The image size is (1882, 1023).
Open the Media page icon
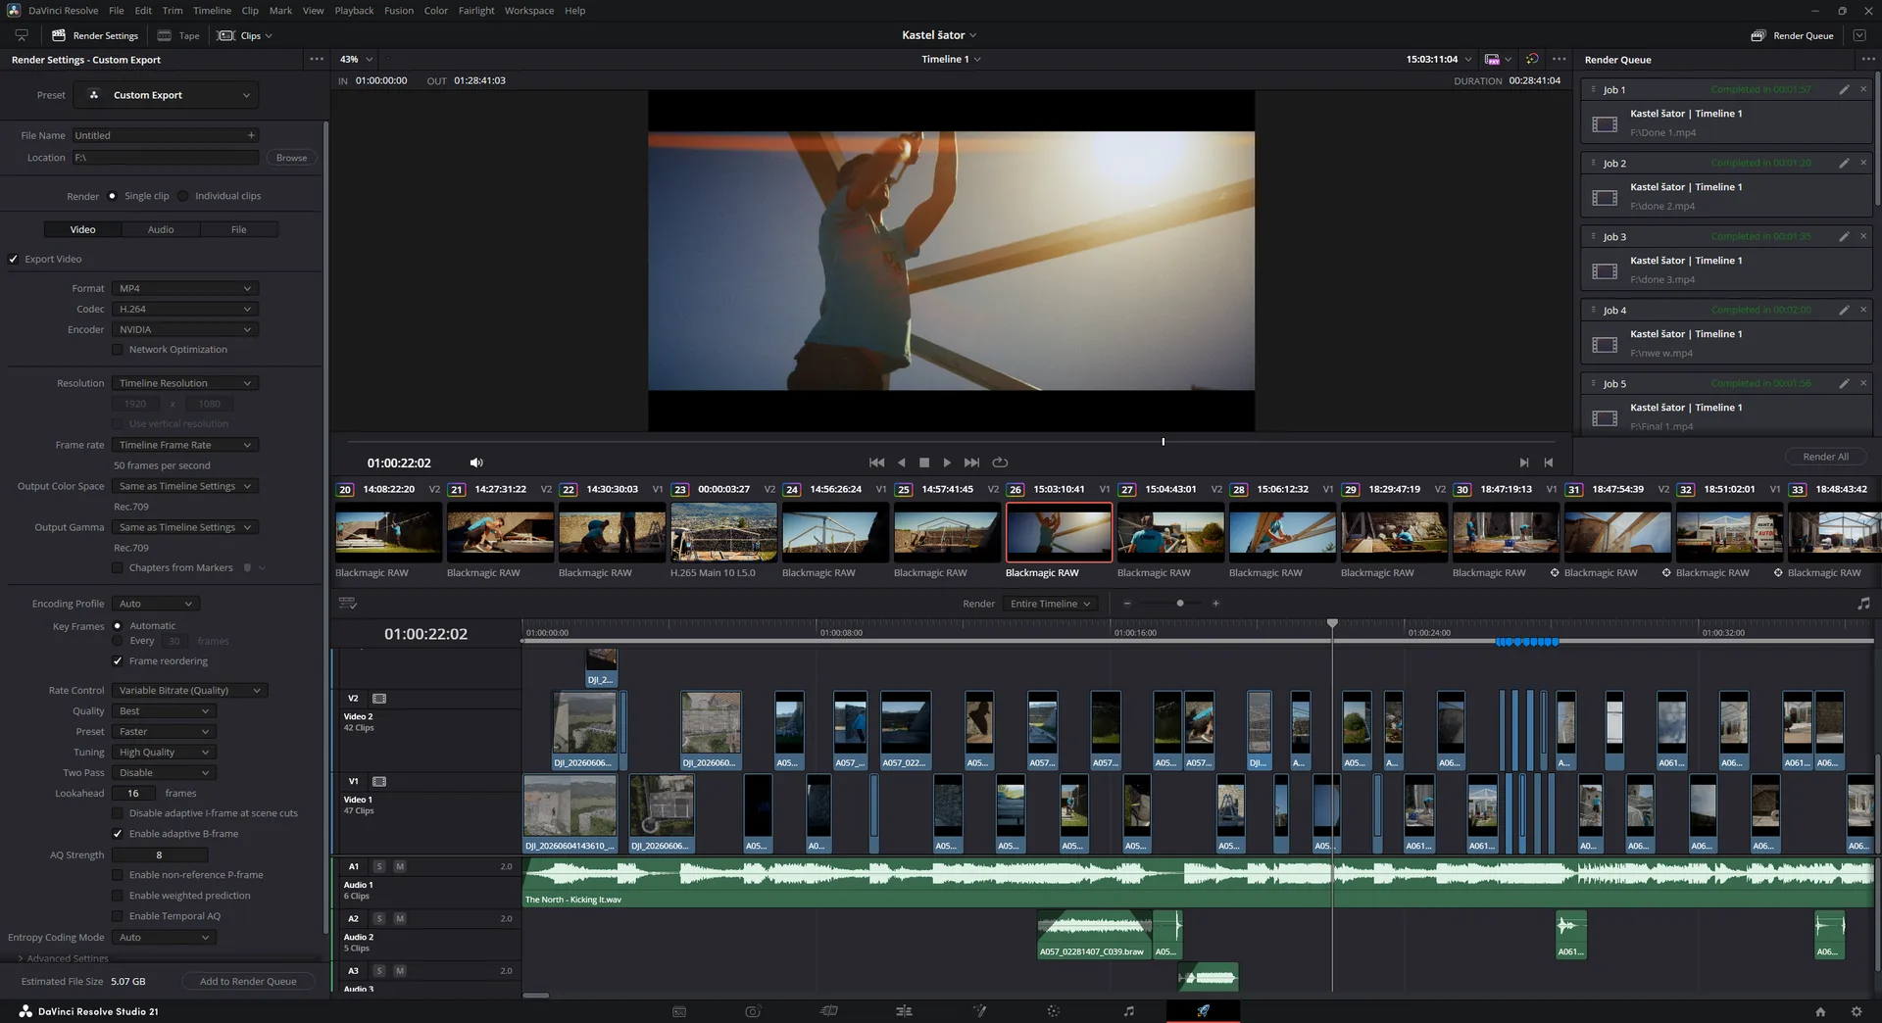pos(679,1011)
